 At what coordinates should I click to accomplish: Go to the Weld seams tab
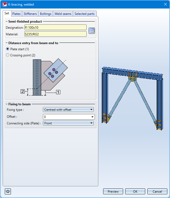63,14
